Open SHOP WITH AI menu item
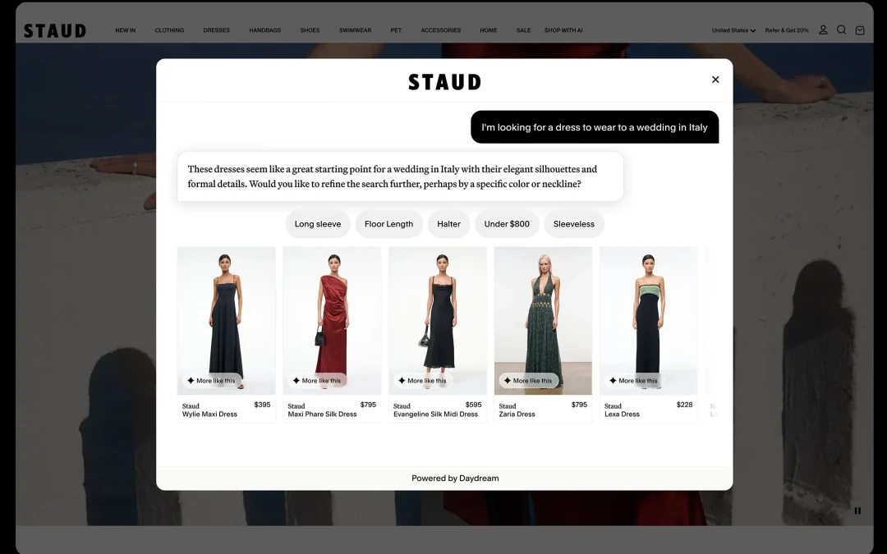Viewport: 887px width, 554px height. coord(563,30)
